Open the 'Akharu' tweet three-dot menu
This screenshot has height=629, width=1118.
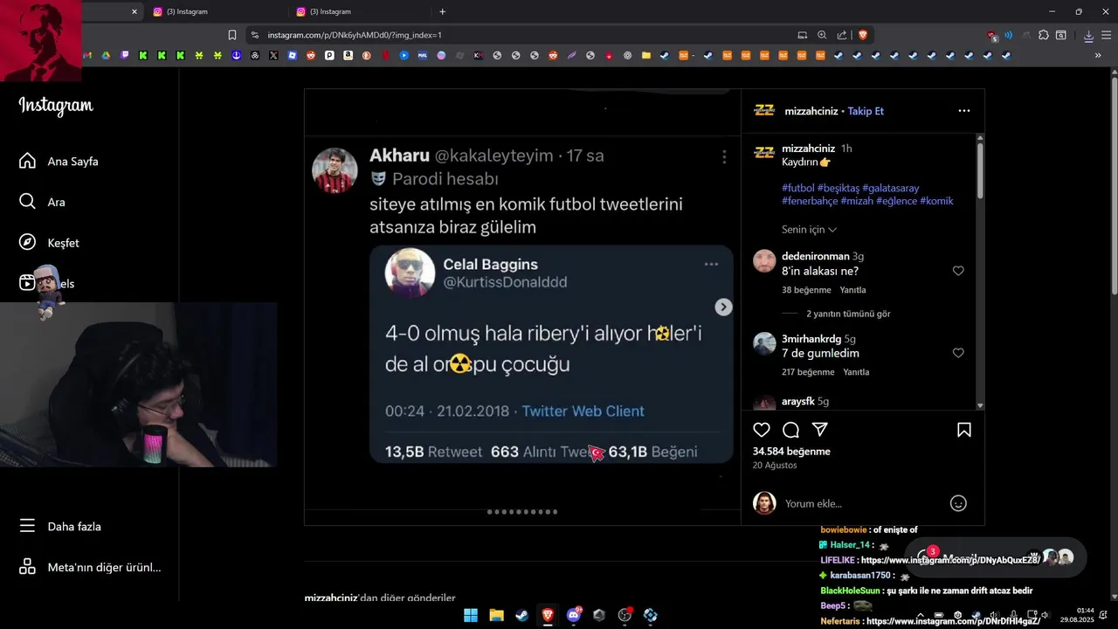click(x=724, y=156)
